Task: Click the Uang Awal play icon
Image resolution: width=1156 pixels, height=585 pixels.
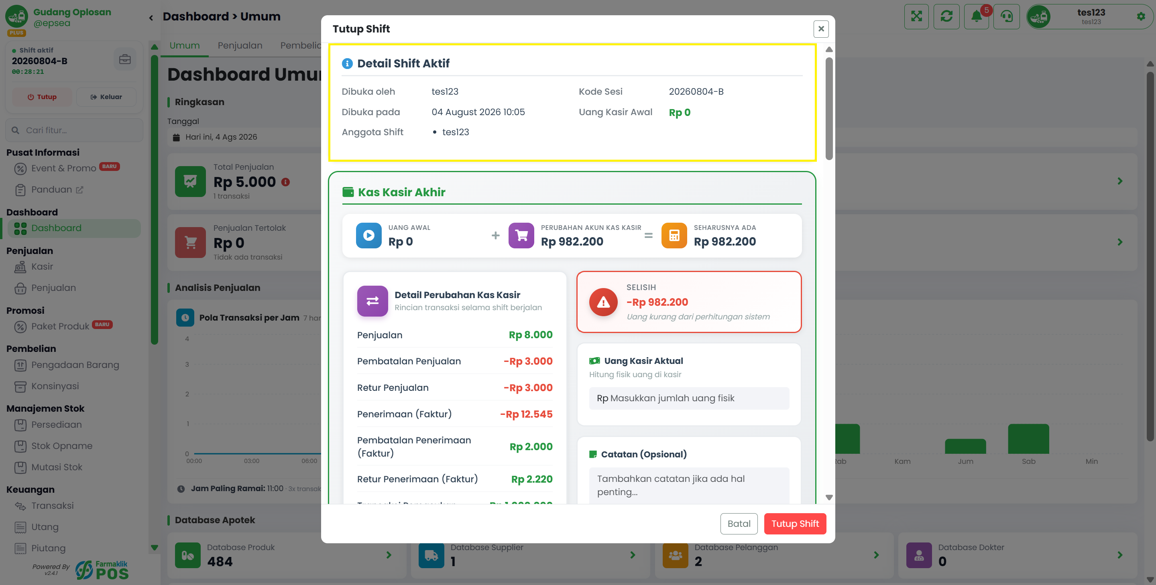Action: click(x=369, y=236)
